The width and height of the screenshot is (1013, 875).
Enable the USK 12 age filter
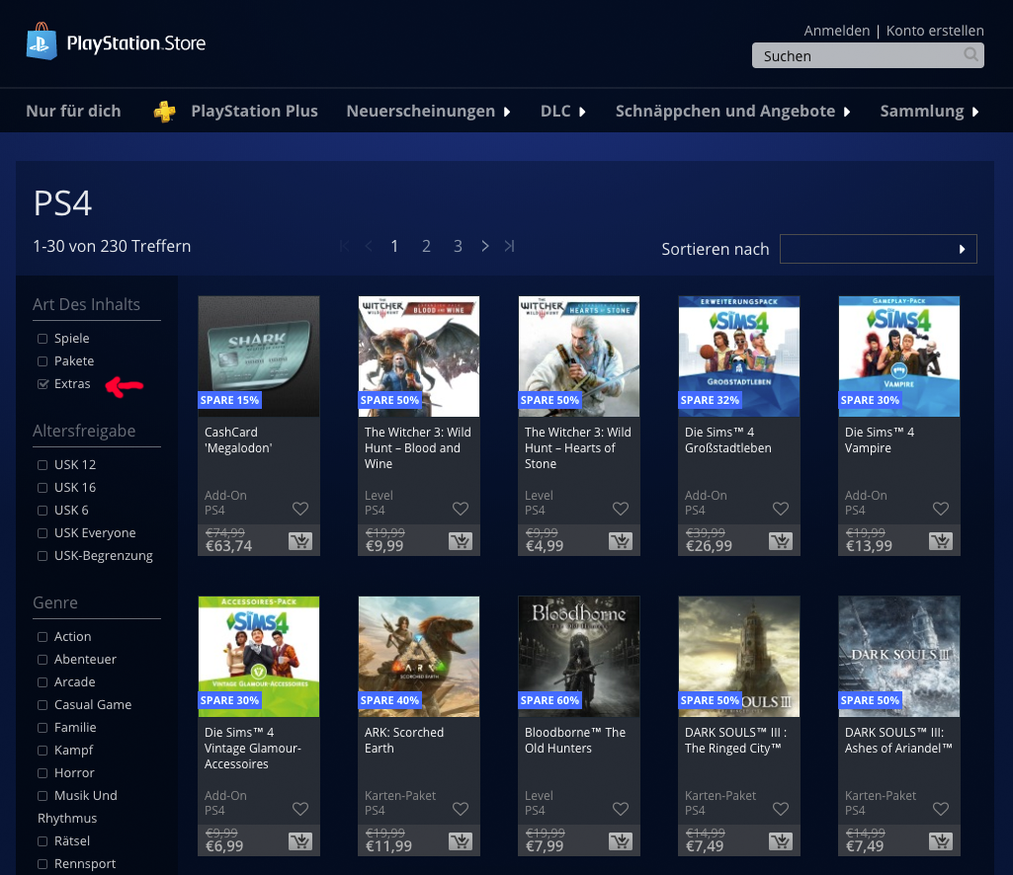click(x=42, y=465)
